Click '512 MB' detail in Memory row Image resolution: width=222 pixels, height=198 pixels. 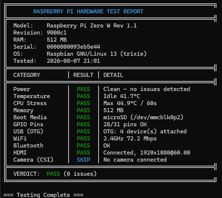pyautogui.click(x=113, y=110)
